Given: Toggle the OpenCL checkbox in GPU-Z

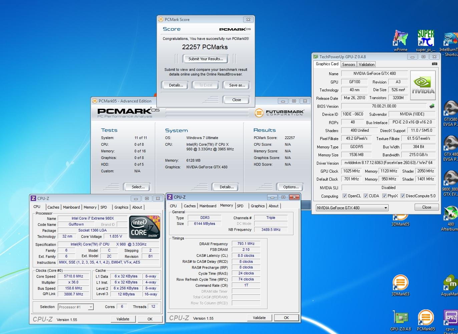Looking at the screenshot, I should click(x=345, y=196).
